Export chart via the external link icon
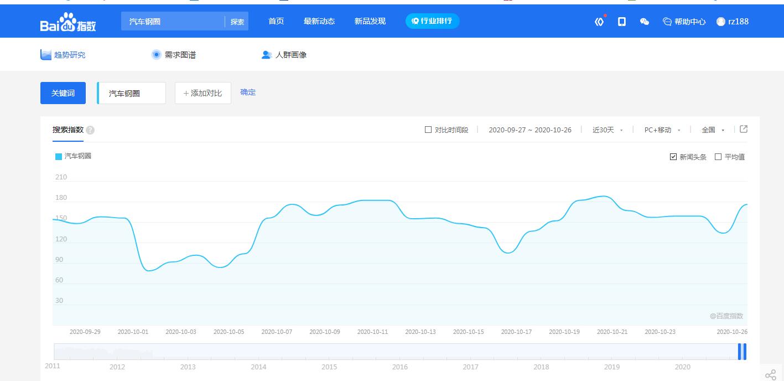The height and width of the screenshot is (381, 784). pyautogui.click(x=744, y=129)
